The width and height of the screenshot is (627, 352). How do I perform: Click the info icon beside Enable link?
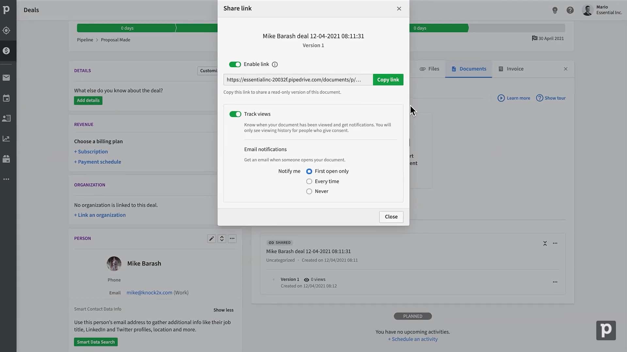click(x=275, y=64)
